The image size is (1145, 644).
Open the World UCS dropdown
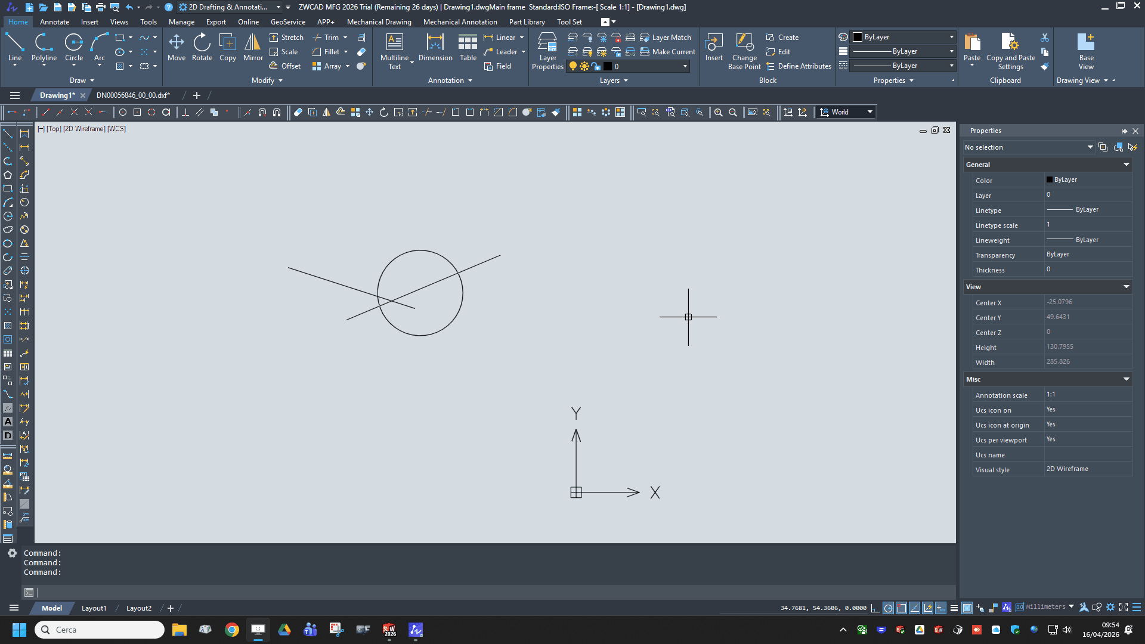[x=869, y=112]
